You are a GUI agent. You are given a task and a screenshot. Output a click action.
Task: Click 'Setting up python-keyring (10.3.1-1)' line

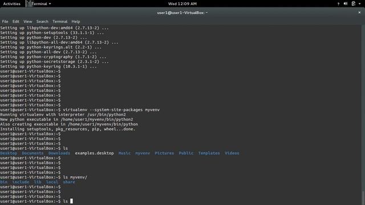[x=48, y=67]
